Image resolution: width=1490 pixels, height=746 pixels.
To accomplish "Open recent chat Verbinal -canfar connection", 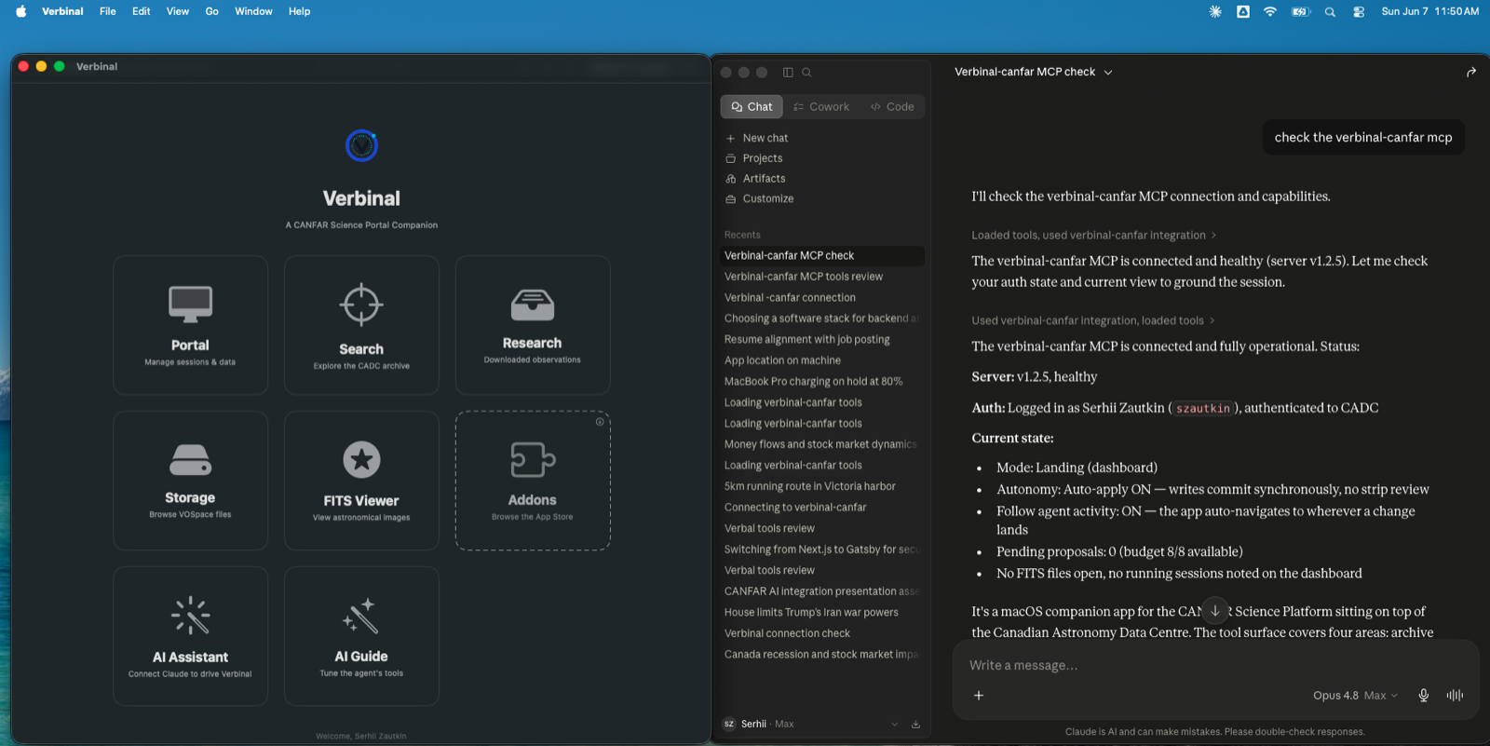I will [x=822, y=298].
